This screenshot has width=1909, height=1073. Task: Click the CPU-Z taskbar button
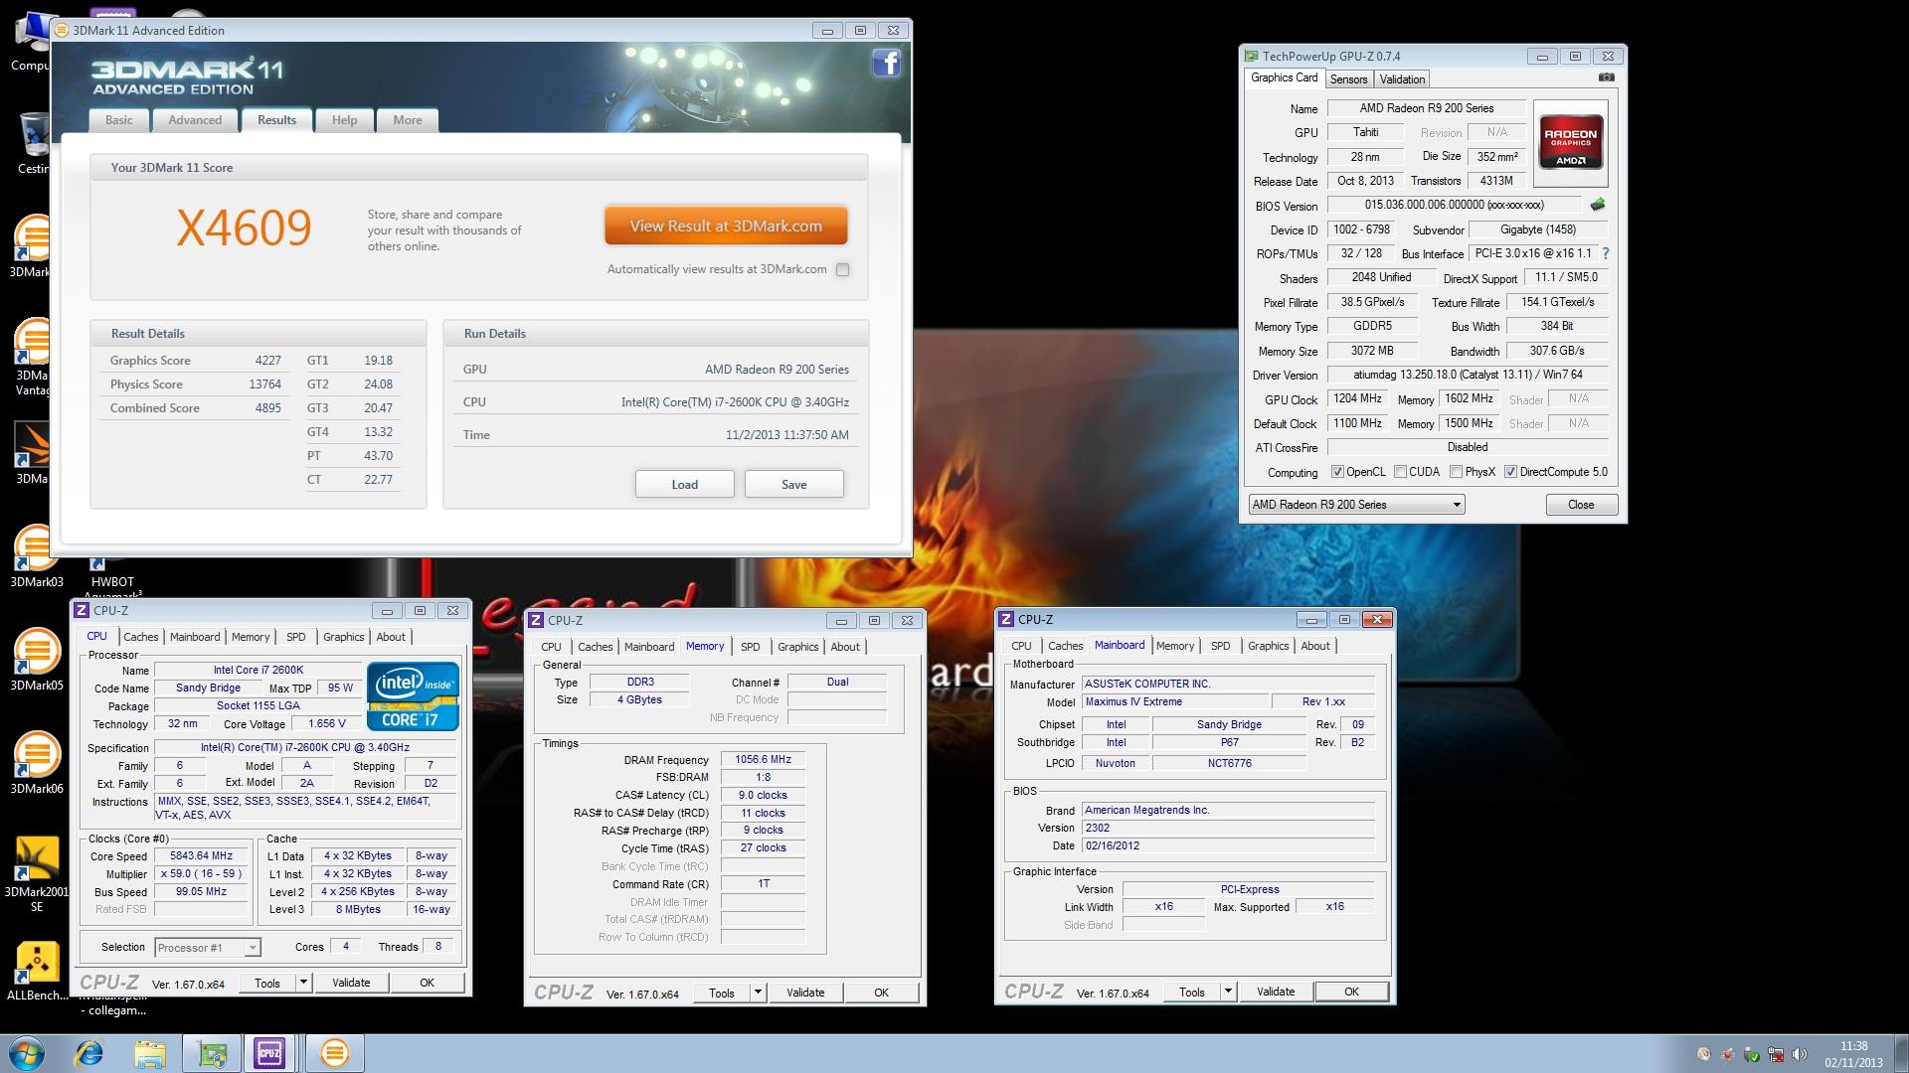[x=269, y=1053]
